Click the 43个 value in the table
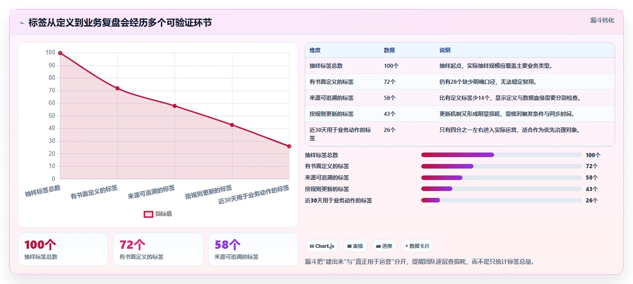This screenshot has width=633, height=284. [390, 114]
